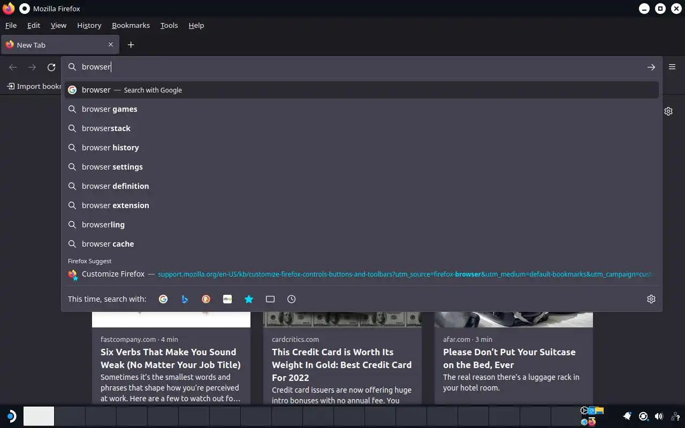Search open Tabs using the tab icon
The image size is (685, 428).
(270, 299)
